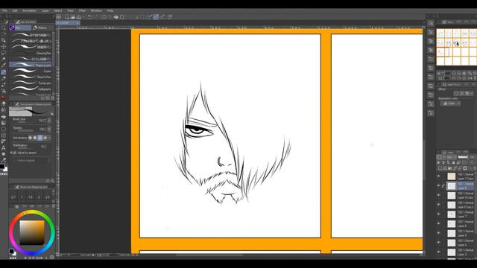Viewport: 477px width, 268px height.
Task: Click the border effect icon in Layer Property
Action: (x=456, y=94)
